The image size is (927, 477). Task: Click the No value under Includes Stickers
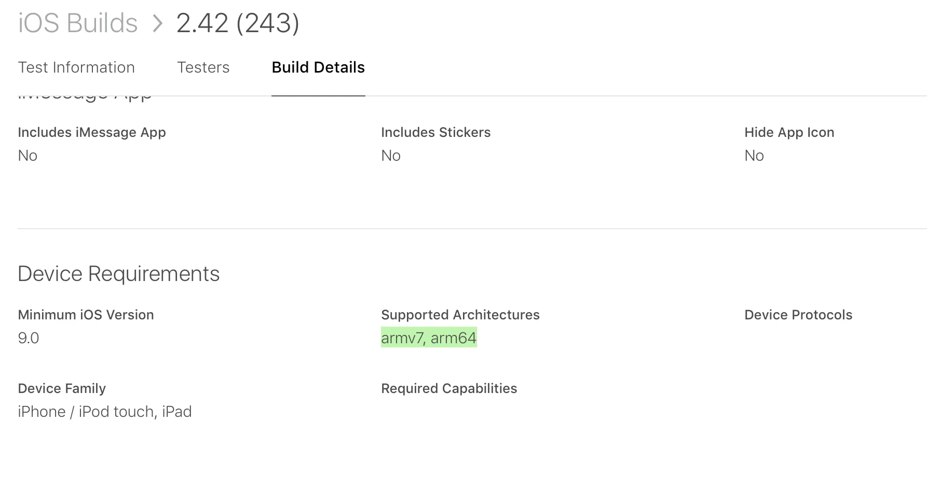[x=391, y=156]
